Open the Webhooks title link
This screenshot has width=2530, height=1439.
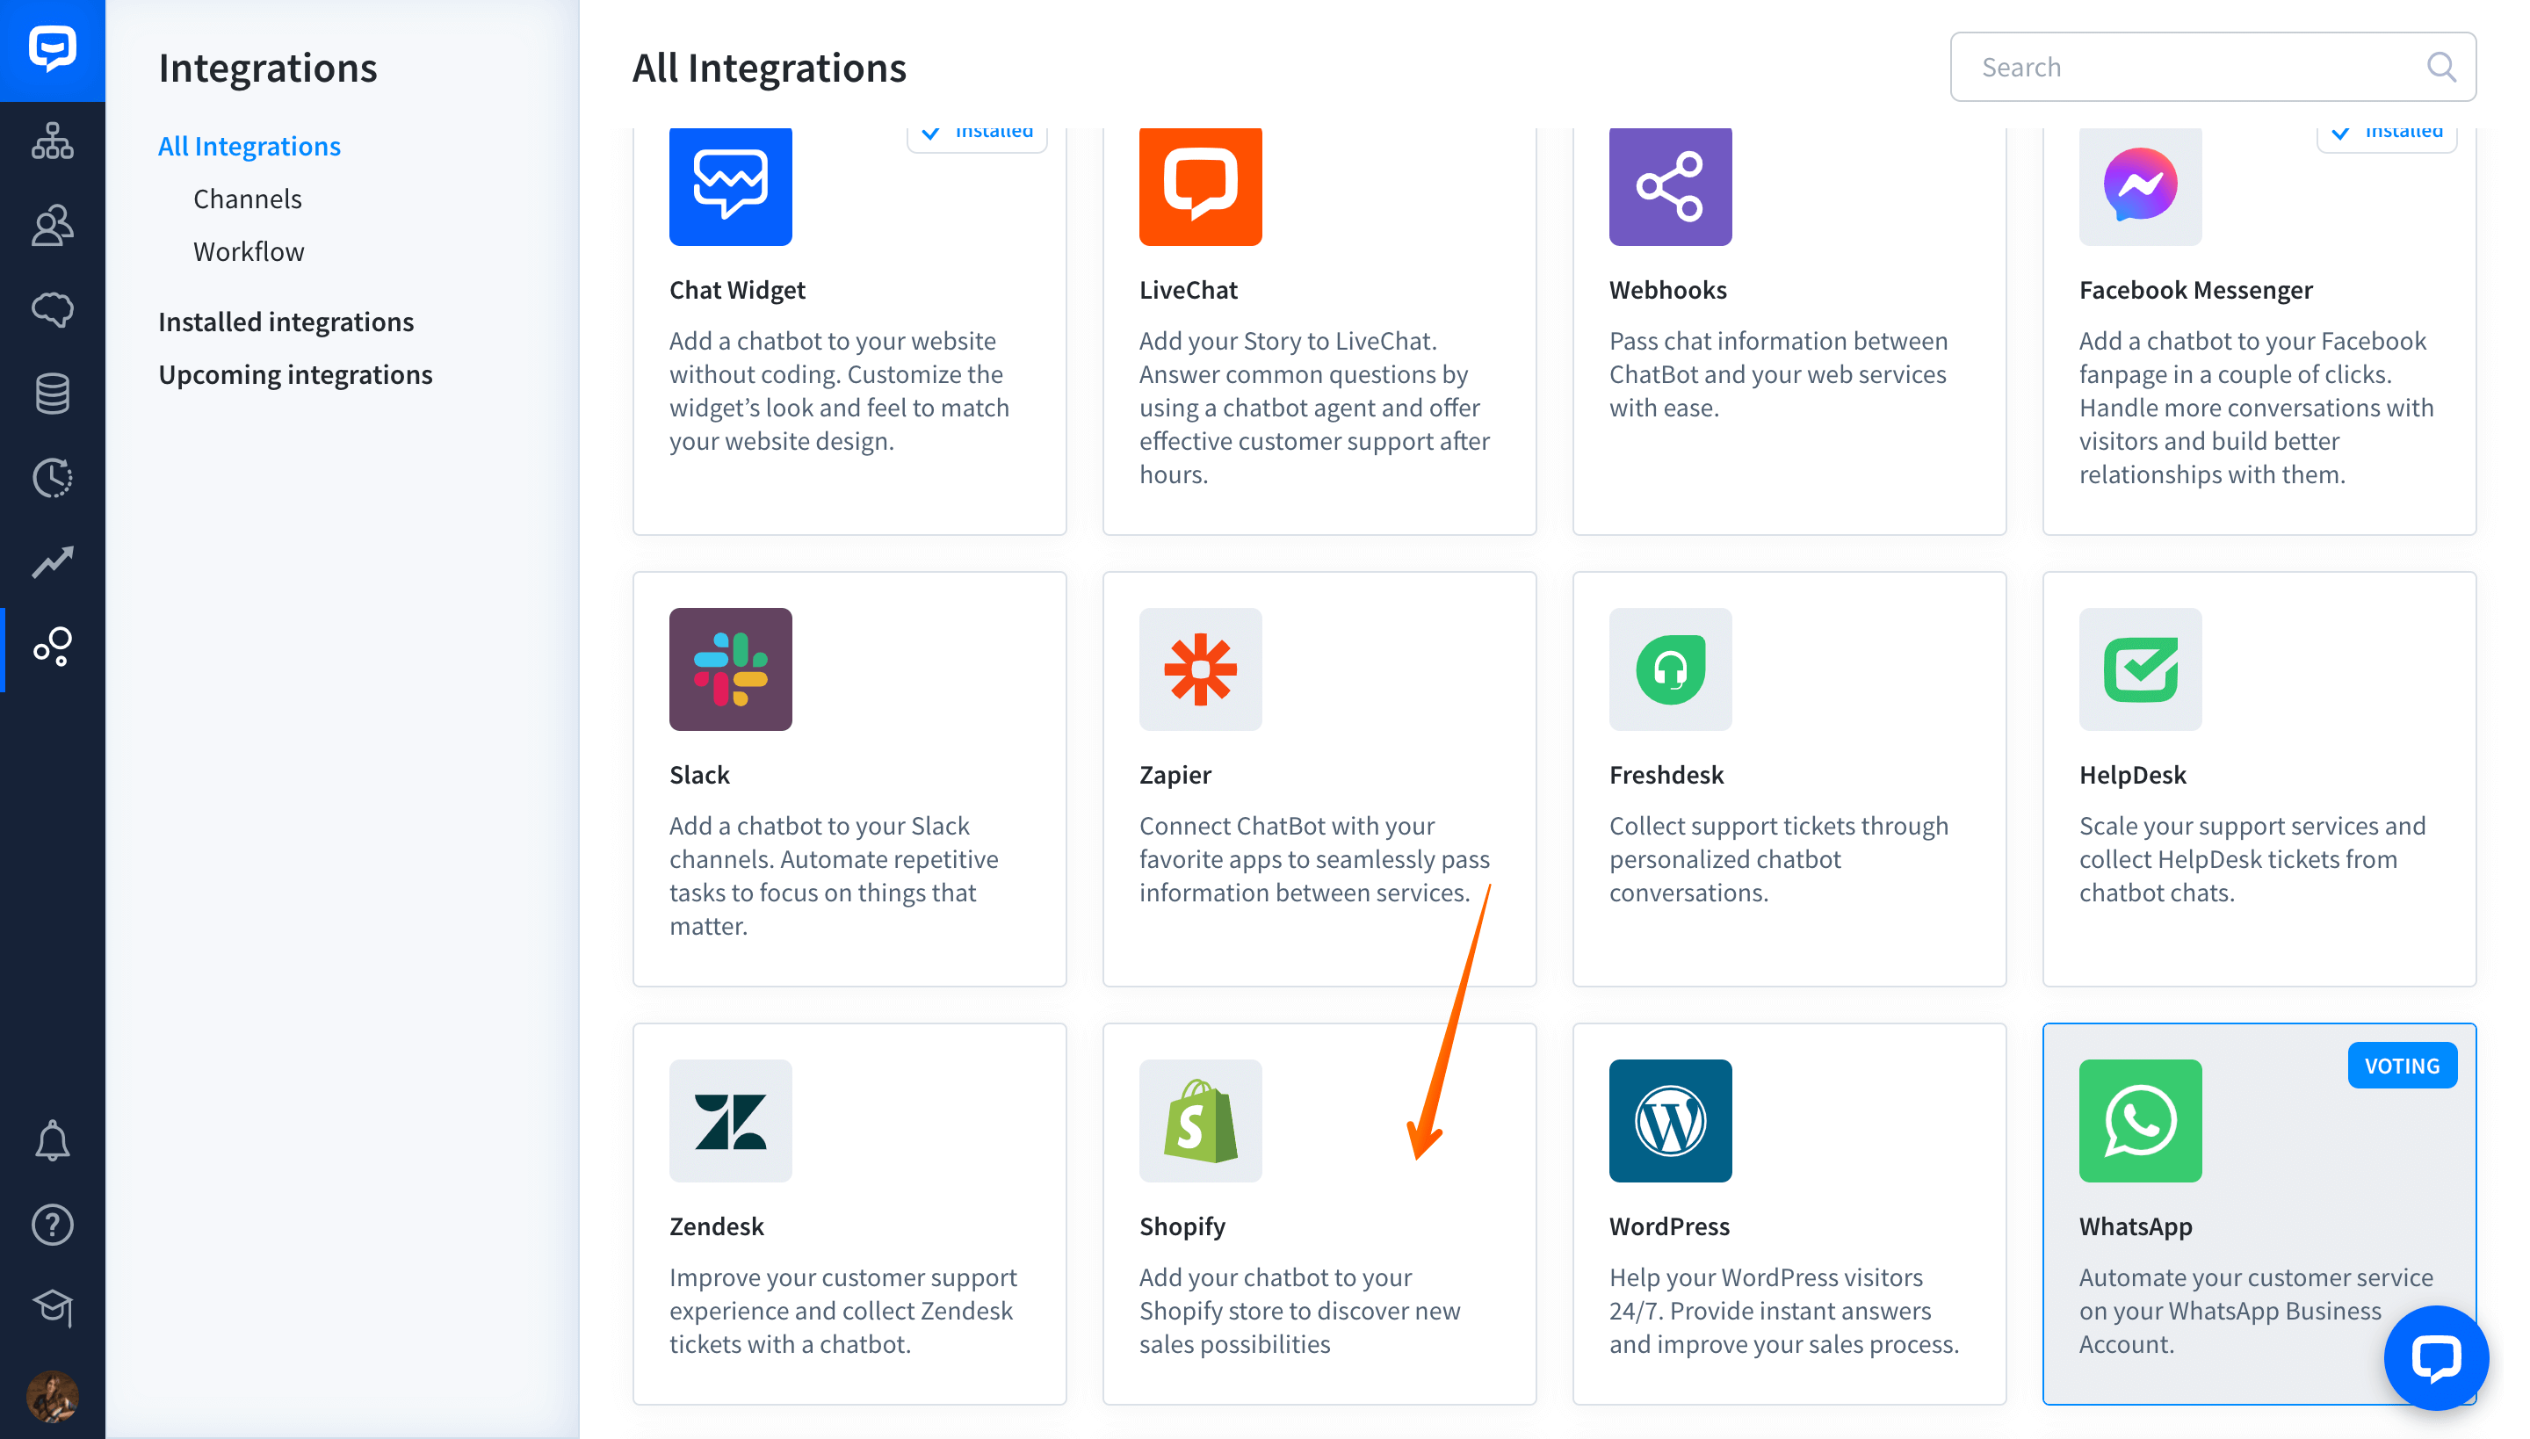pyautogui.click(x=1667, y=290)
